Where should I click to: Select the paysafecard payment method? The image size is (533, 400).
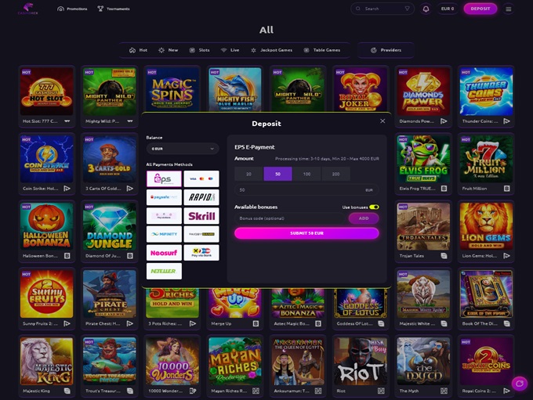click(164, 197)
